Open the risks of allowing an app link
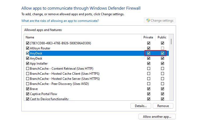The width and height of the screenshot is (200, 126). point(60,21)
